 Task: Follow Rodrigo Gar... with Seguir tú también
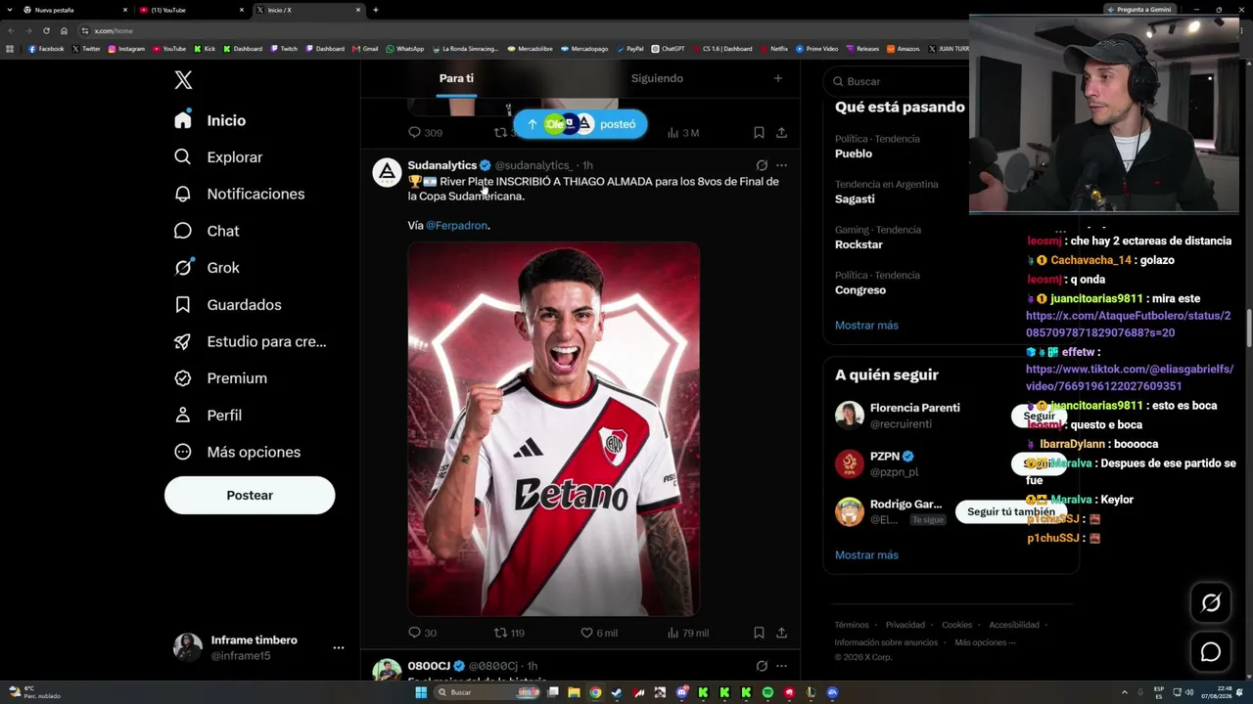[x=1011, y=511]
